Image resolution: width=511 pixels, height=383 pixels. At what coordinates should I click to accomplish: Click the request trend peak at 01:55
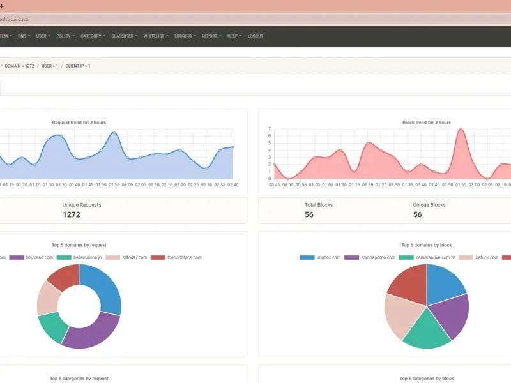click(114, 133)
